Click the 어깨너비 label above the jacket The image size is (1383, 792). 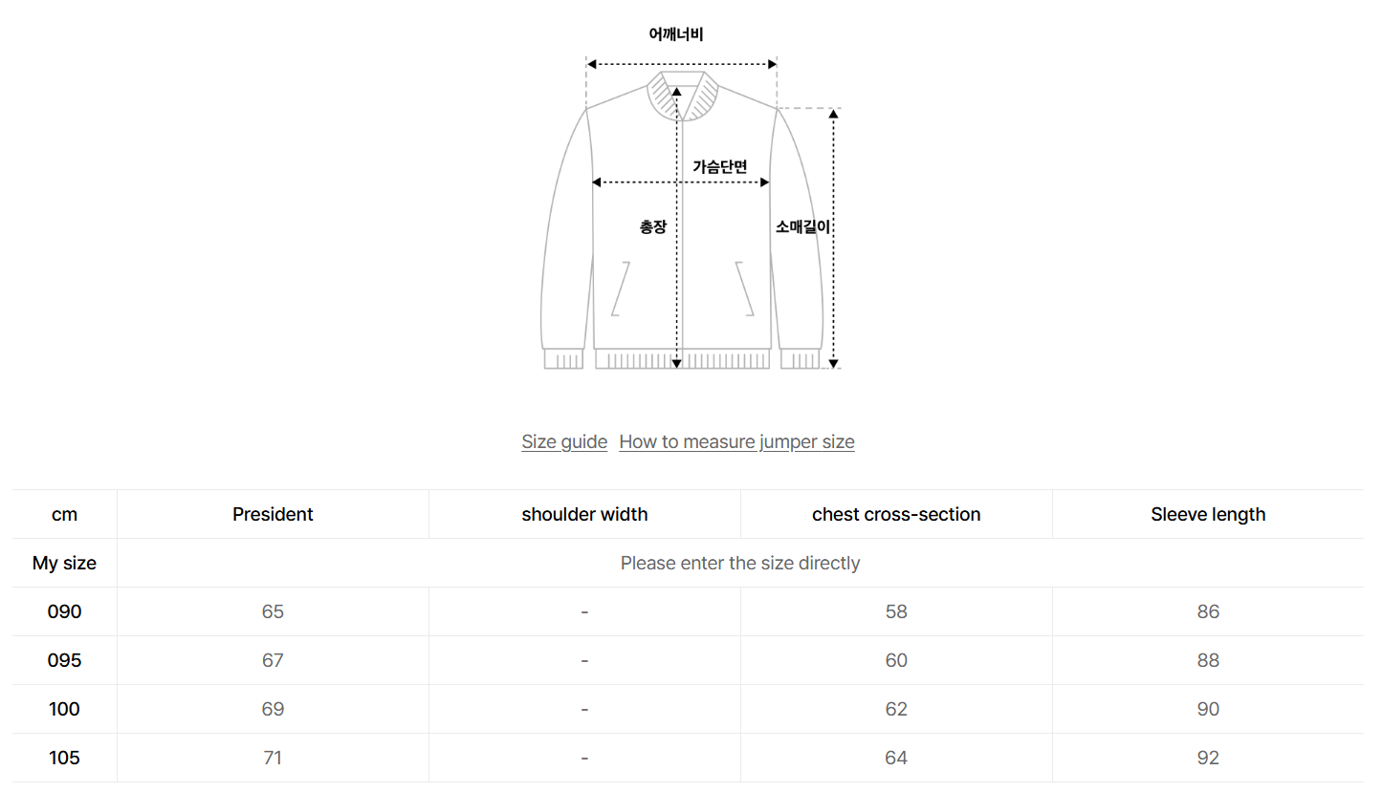676,34
